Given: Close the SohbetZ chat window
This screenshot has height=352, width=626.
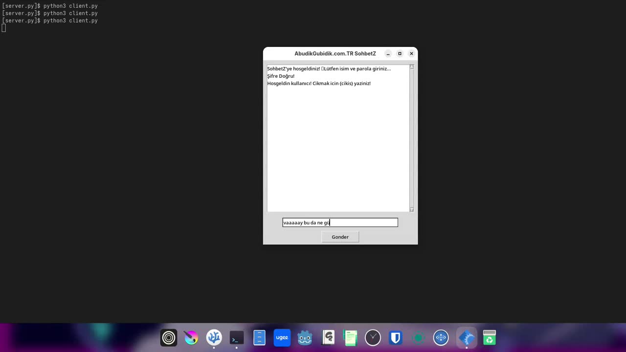Looking at the screenshot, I should pyautogui.click(x=411, y=54).
